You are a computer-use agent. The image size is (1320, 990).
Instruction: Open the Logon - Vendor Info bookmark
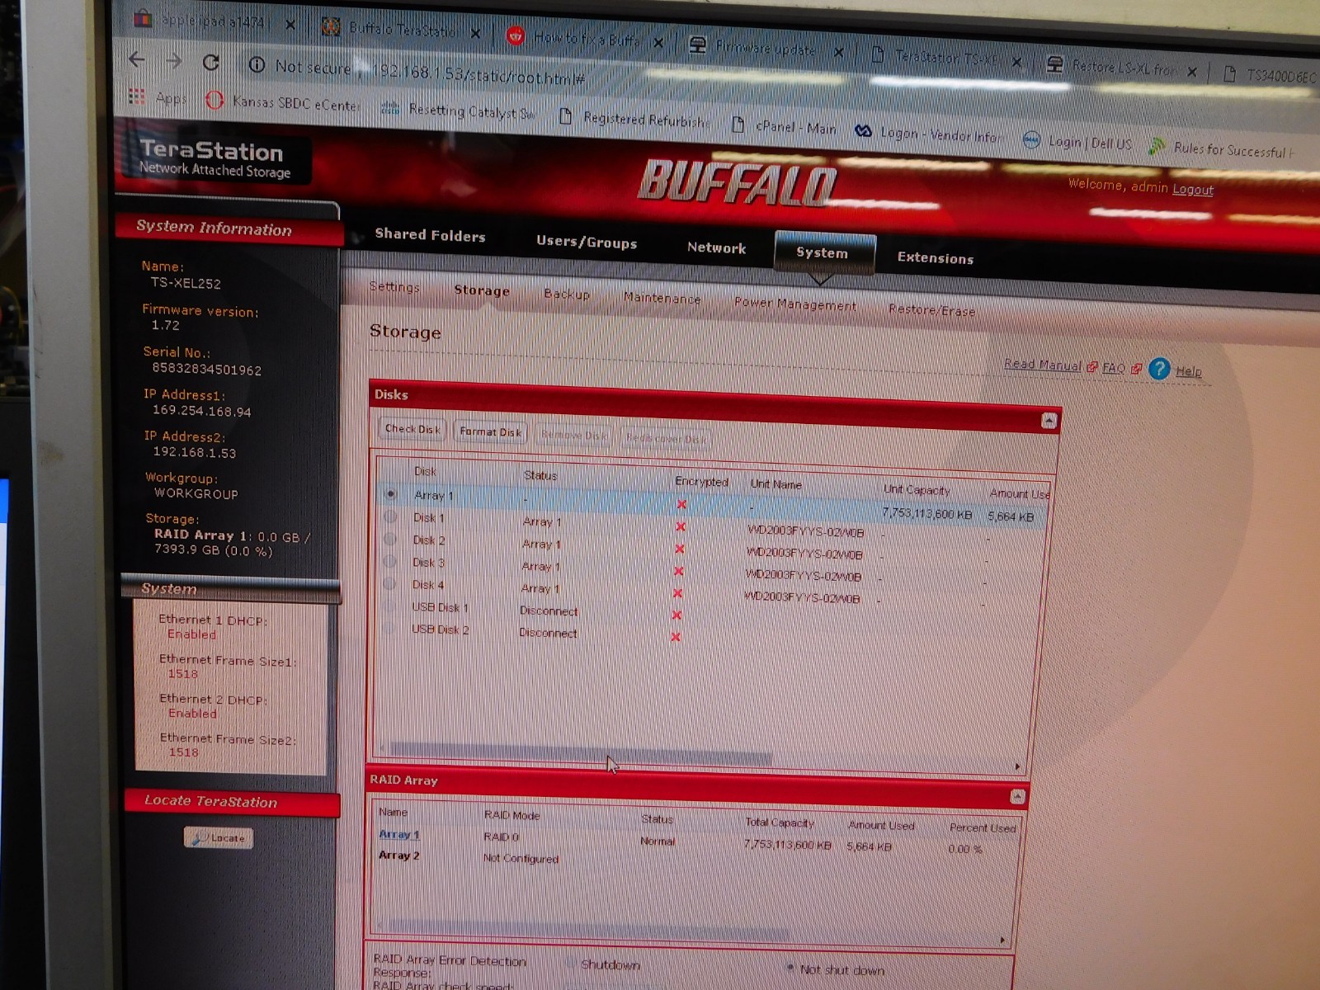point(927,133)
